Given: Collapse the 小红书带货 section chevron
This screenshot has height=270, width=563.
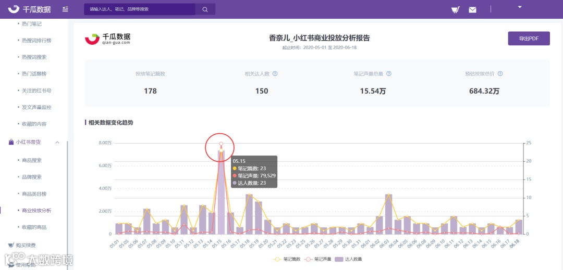Looking at the screenshot, I should tap(57, 143).
